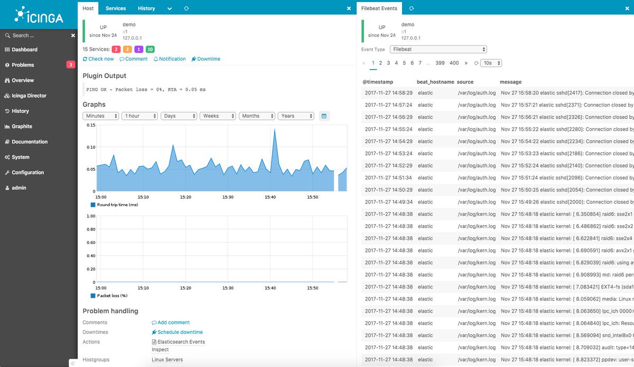Image resolution: width=634 pixels, height=367 pixels.
Task: Open the Linux Servers hostgroup
Action: click(x=167, y=360)
